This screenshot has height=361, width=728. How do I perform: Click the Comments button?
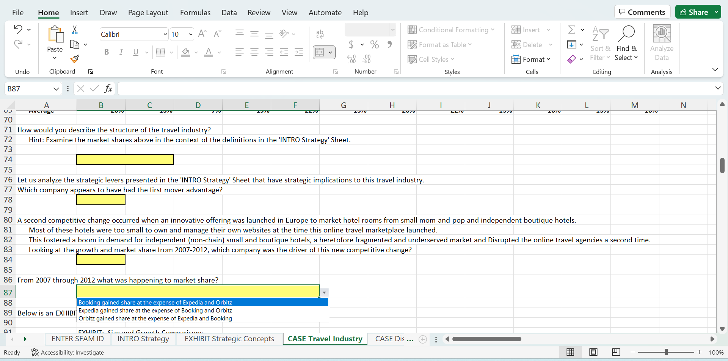642,12
